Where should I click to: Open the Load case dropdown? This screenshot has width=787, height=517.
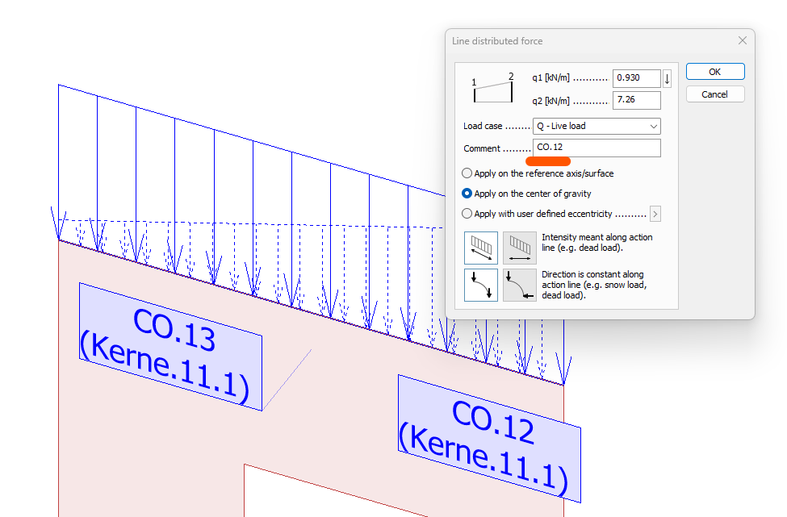coord(597,126)
